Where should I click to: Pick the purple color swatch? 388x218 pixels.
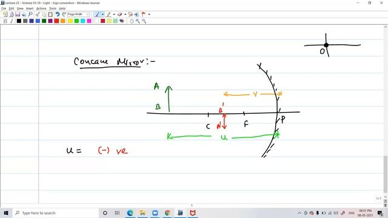[x=50, y=21]
